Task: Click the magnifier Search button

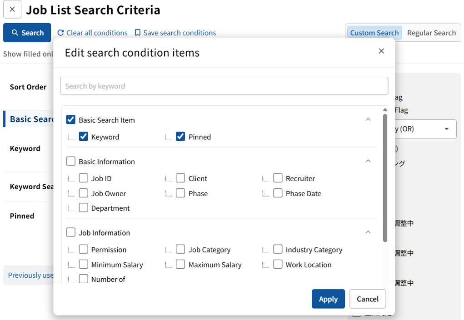Action: point(27,33)
